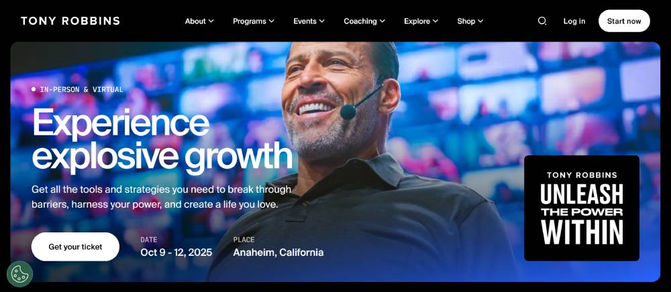
Task: Click the search magnifier icon
Action: click(541, 21)
